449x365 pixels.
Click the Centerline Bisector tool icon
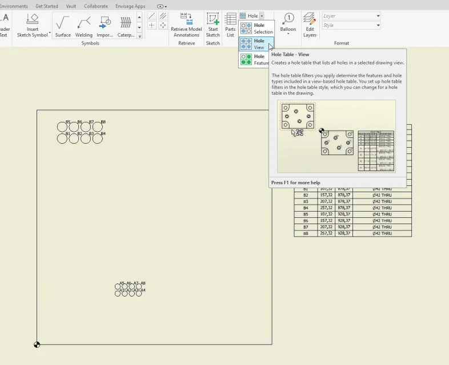(163, 16)
